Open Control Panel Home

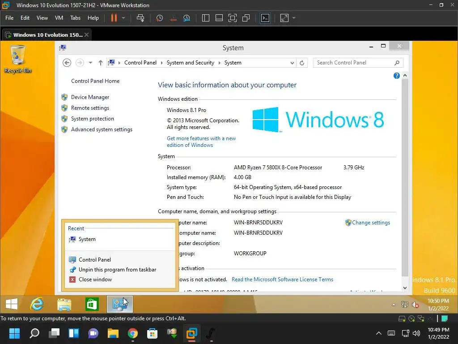point(95,81)
